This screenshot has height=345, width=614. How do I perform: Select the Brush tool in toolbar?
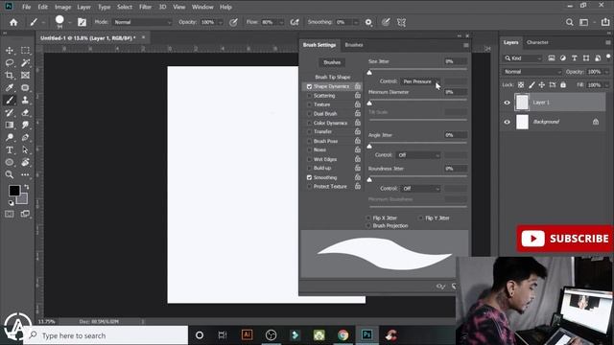point(10,100)
